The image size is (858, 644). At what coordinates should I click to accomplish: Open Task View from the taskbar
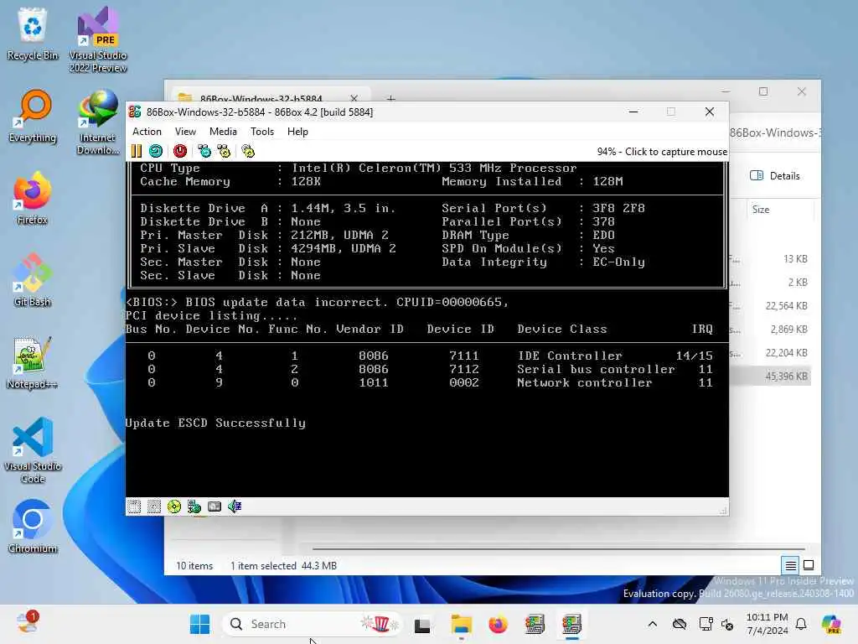[422, 624]
